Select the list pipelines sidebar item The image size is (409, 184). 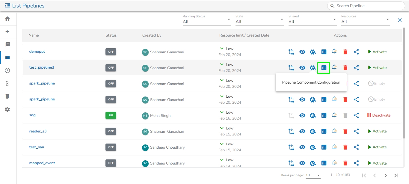coord(7,58)
